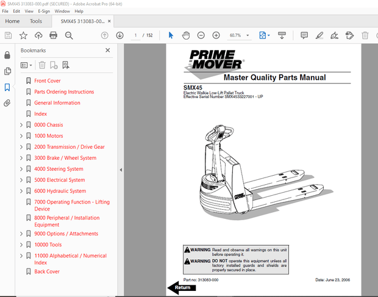Close the SMX45 document tab

point(109,21)
